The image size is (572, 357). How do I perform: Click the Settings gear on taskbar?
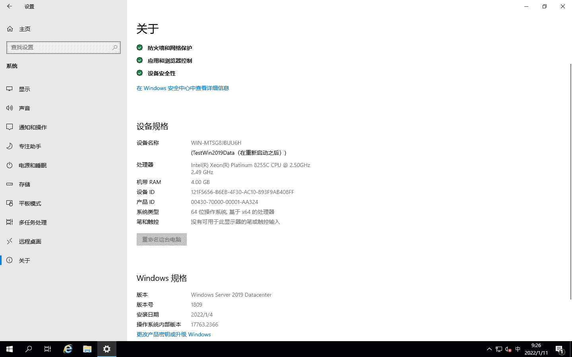107,349
